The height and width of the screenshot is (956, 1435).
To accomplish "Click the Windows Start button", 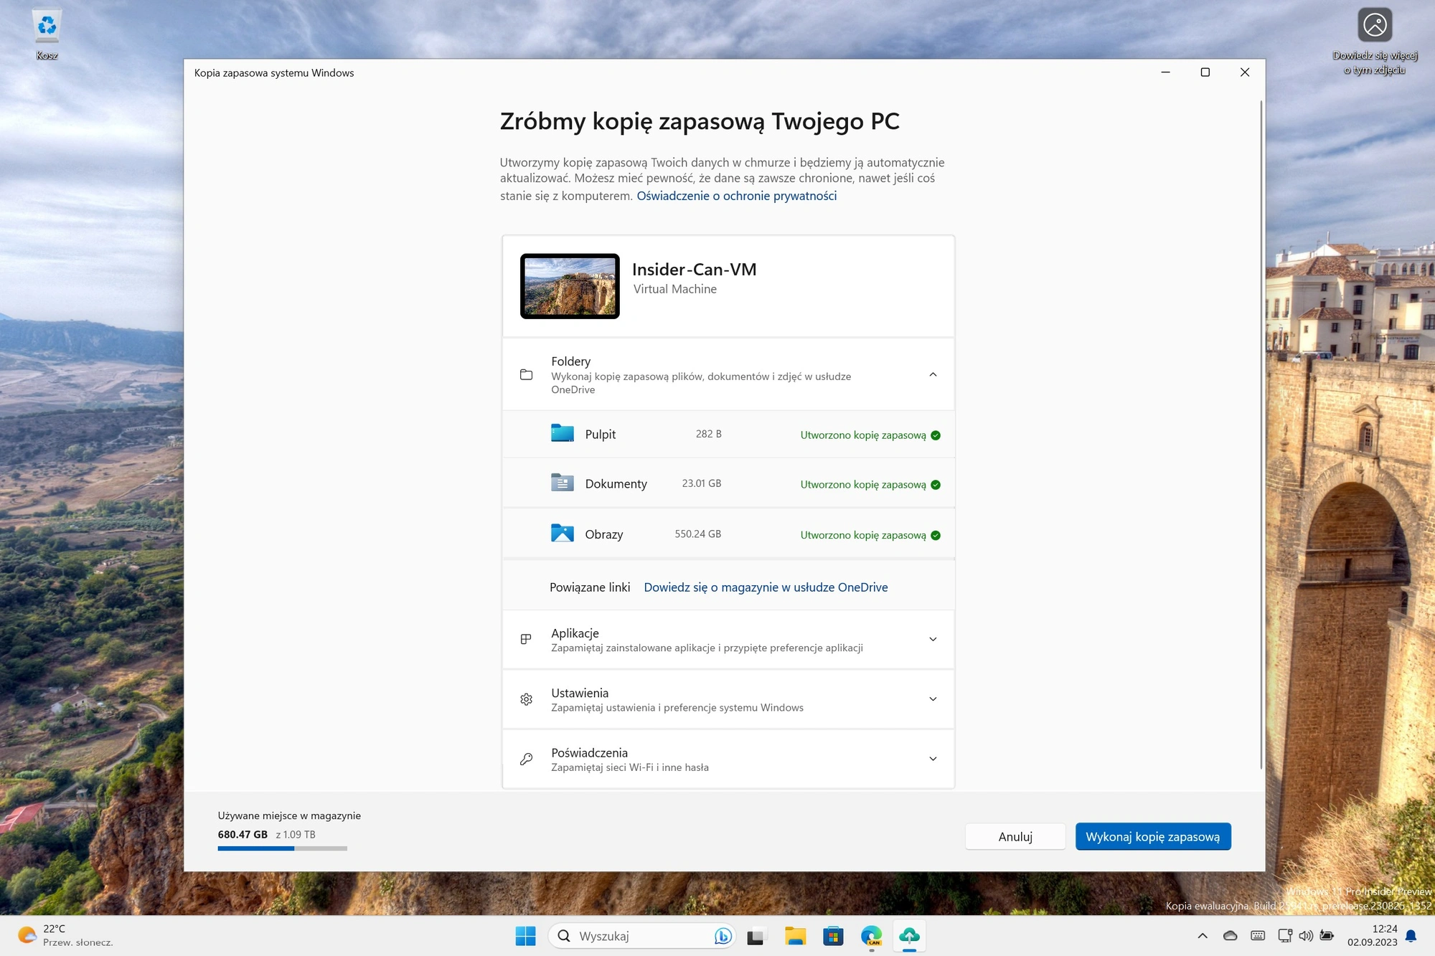I will [525, 936].
